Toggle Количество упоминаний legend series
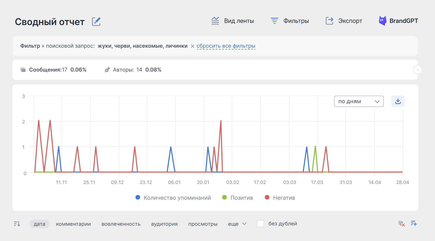Image resolution: width=435 pixels, height=241 pixels. pos(173,198)
